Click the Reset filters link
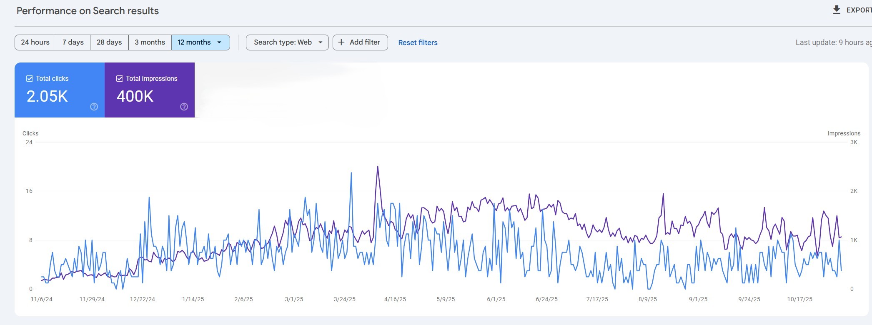 pyautogui.click(x=418, y=42)
